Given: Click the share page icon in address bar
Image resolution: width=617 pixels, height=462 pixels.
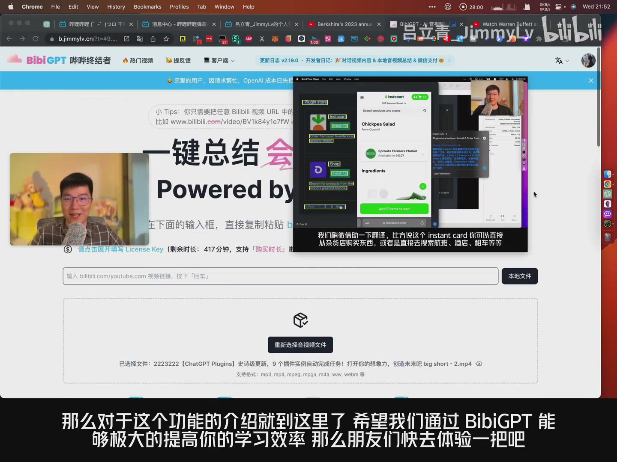Looking at the screenshot, I should point(153,39).
